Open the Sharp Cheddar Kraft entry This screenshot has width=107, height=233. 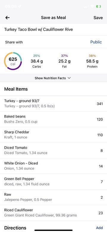pyautogui.click(x=53, y=135)
